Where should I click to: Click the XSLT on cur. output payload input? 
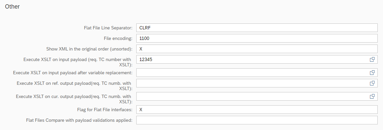pyautogui.click(x=252, y=96)
